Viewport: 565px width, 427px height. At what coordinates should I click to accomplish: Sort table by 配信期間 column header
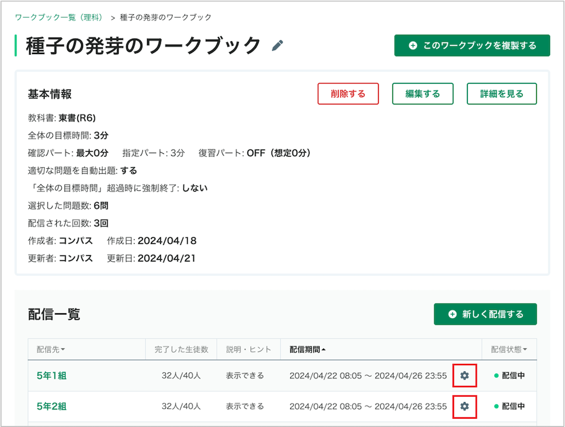pos(307,349)
